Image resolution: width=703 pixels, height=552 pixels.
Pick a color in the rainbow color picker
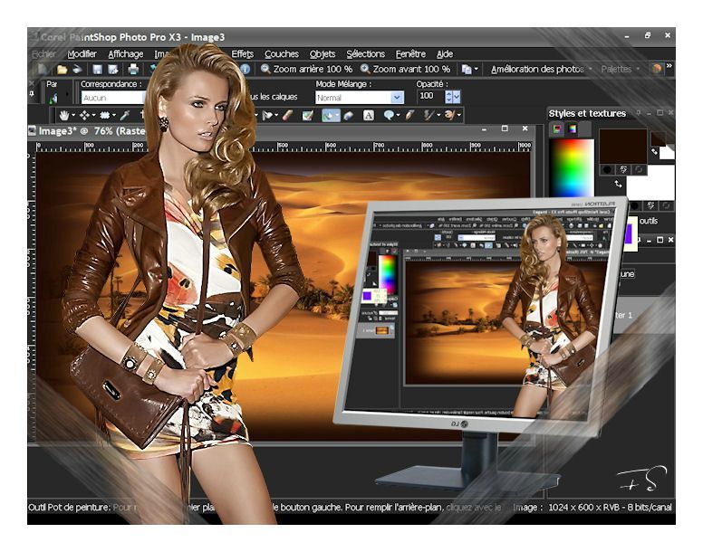click(x=572, y=168)
